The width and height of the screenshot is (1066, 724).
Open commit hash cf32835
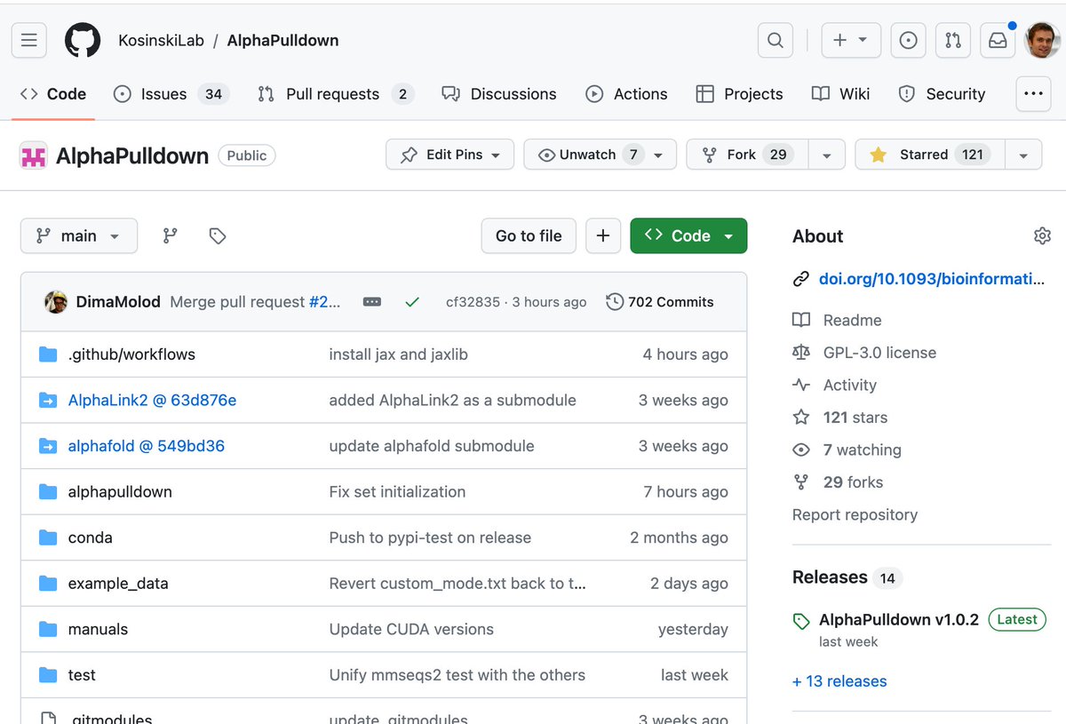(x=473, y=302)
